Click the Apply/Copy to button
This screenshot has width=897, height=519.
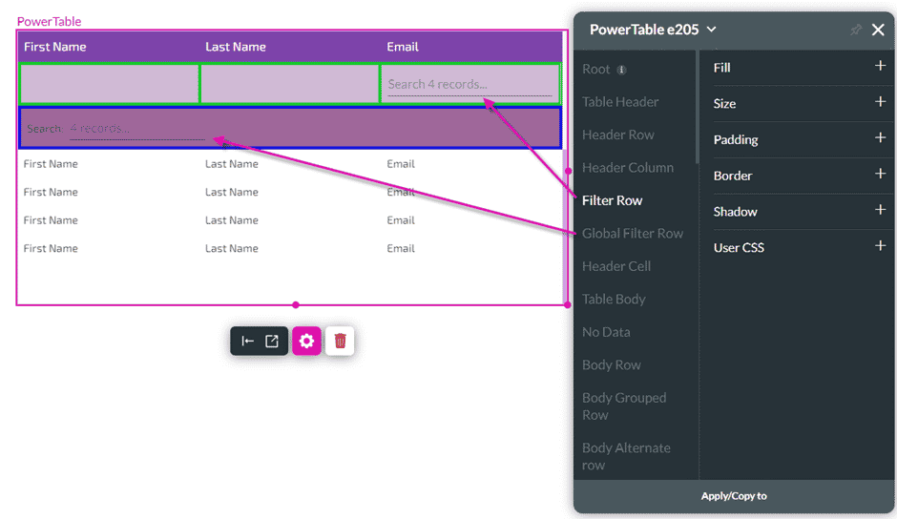[734, 496]
